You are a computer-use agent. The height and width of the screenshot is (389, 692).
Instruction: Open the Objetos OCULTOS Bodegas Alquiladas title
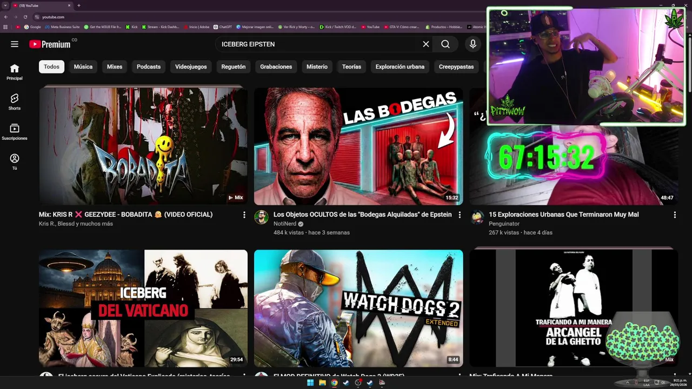coord(362,214)
